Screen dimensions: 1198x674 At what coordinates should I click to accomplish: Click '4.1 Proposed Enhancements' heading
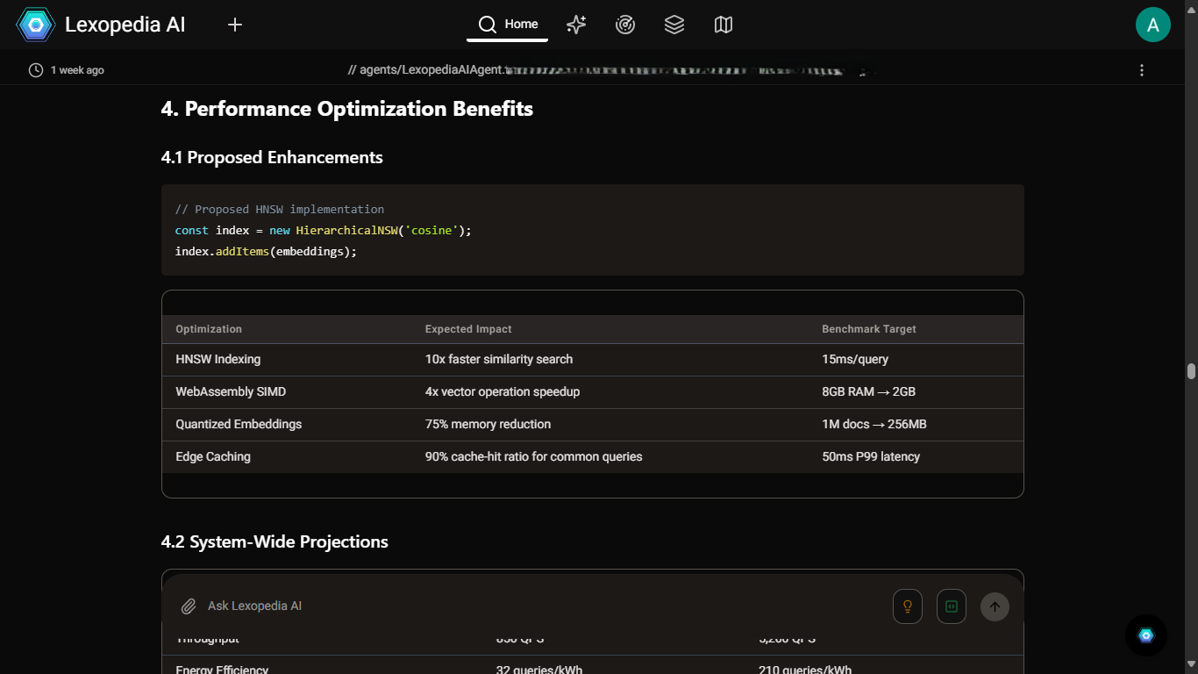[x=272, y=158]
